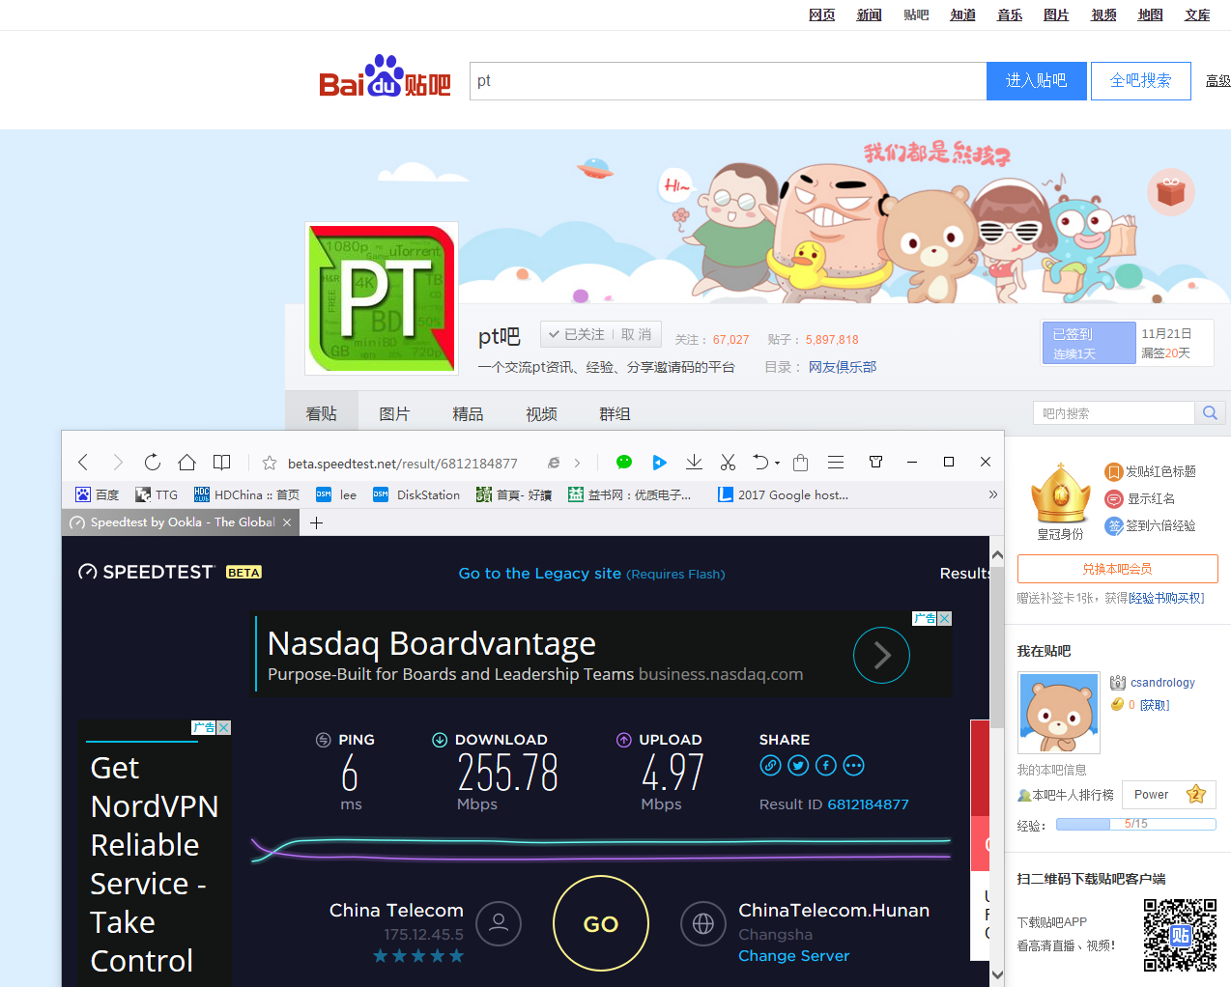Expand the bookmarks bar overflow chevron
Image resolution: width=1231 pixels, height=987 pixels.
[x=992, y=494]
